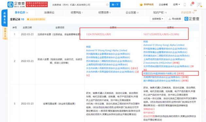The image size is (206, 122).
Task: Open 无锡源轩股权投资合伙企业 link
Action: pos(162,77)
